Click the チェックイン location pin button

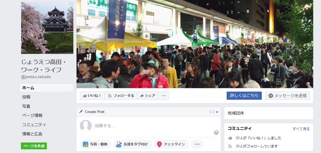pos(171,144)
